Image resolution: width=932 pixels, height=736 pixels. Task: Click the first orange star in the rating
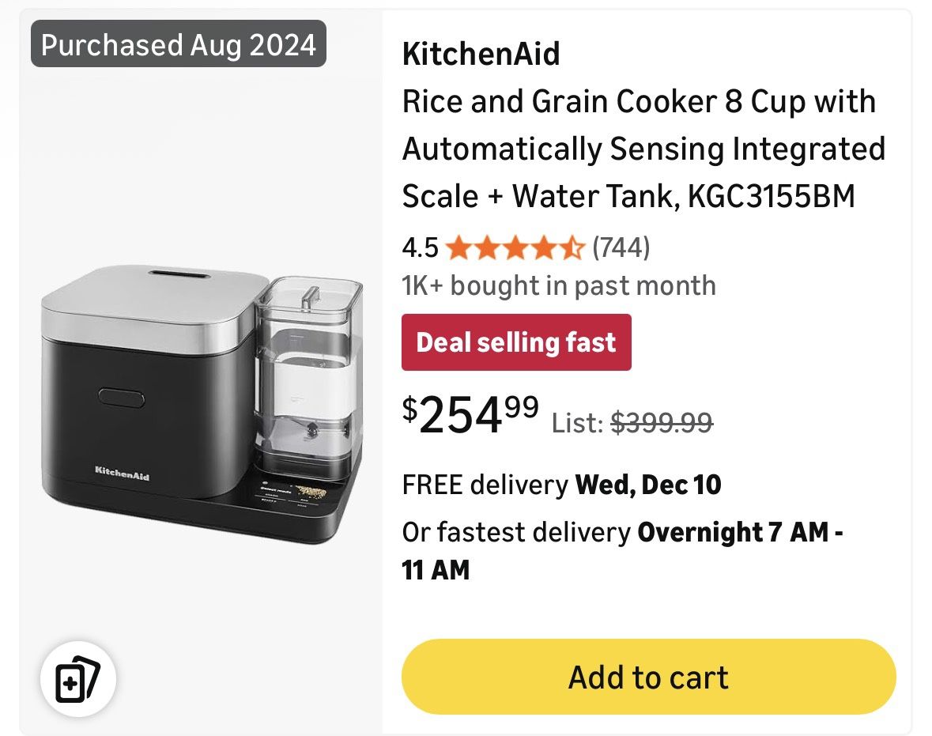point(459,247)
